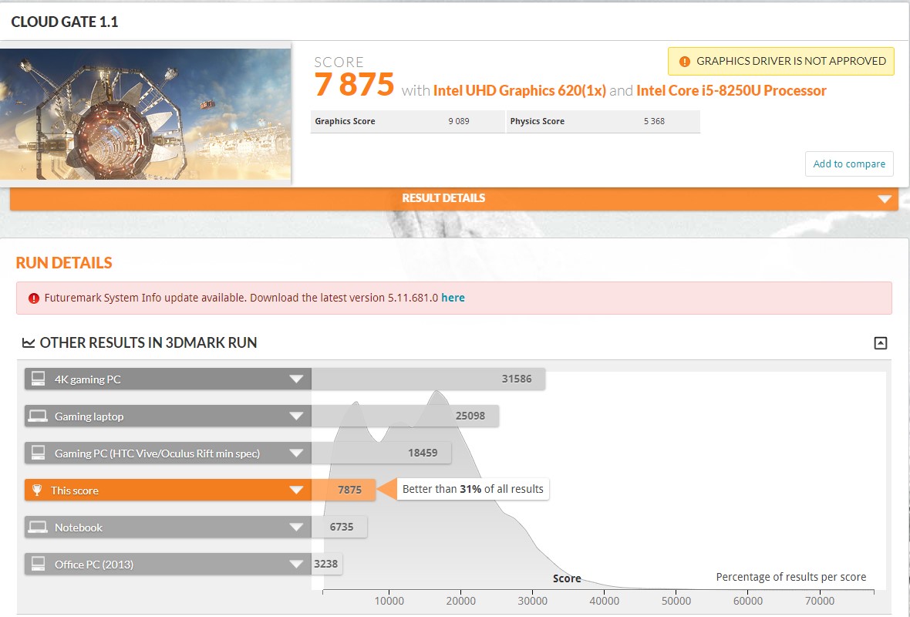Open the 'here' download link
The width and height of the screenshot is (910, 617).
[453, 298]
